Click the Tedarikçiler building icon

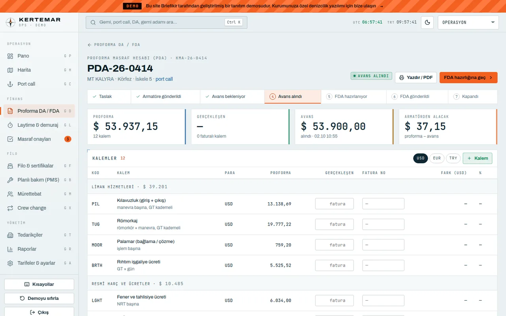(10, 235)
